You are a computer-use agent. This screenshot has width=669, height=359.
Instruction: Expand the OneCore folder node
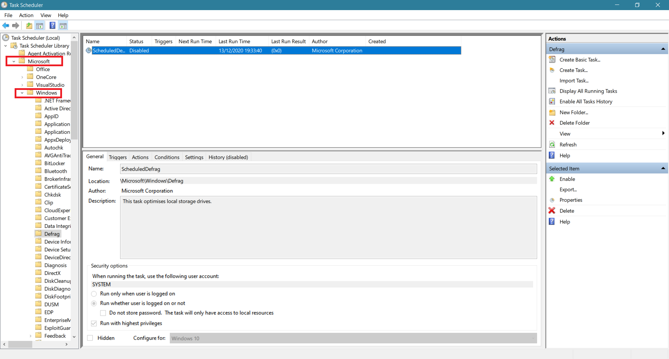tap(22, 77)
